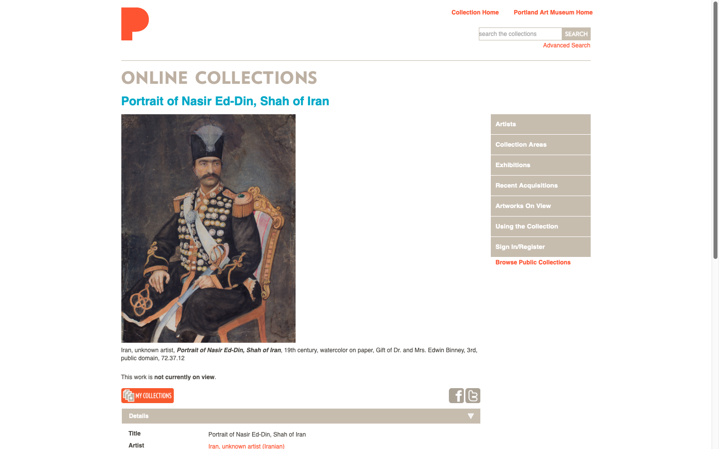The width and height of the screenshot is (719, 449).
Task: Open Iran, unknown artist link
Action: (x=246, y=446)
